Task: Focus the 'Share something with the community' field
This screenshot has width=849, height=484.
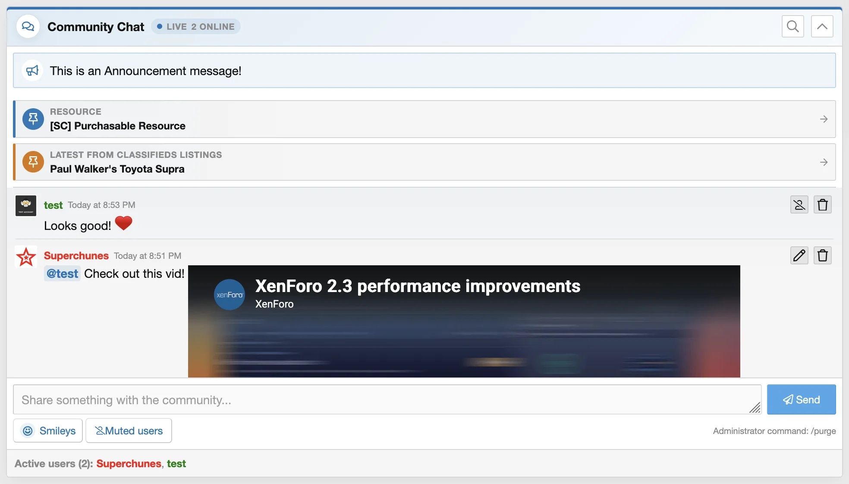Action: click(x=387, y=400)
